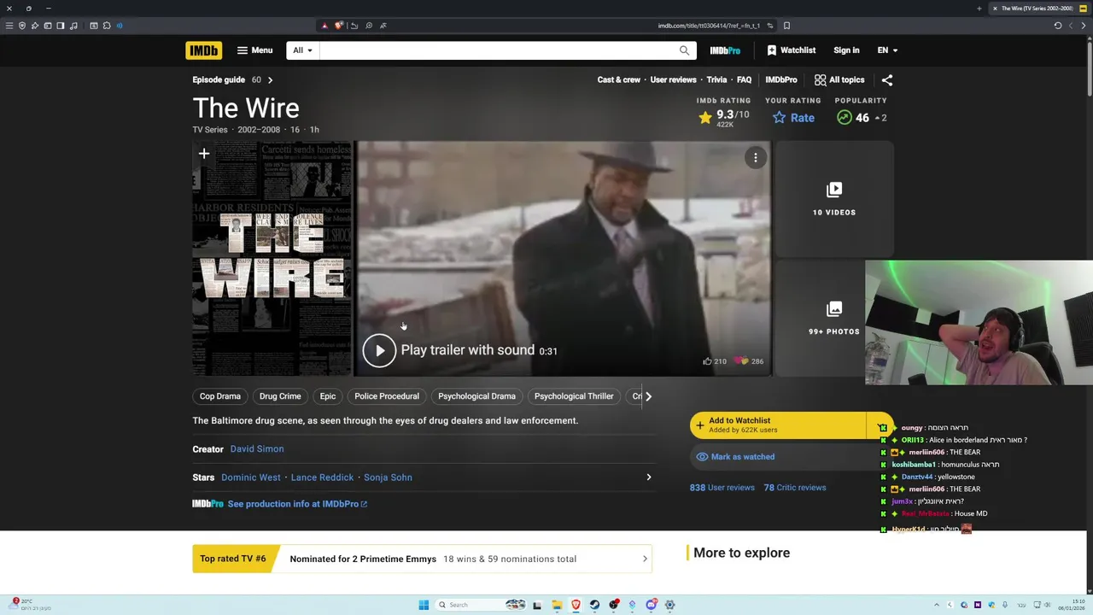Click the IMDb home logo
The height and width of the screenshot is (615, 1093).
[203, 50]
